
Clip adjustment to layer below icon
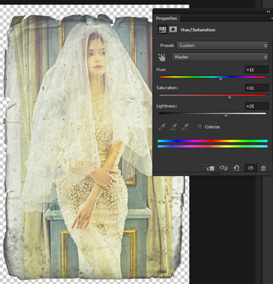tap(210, 168)
